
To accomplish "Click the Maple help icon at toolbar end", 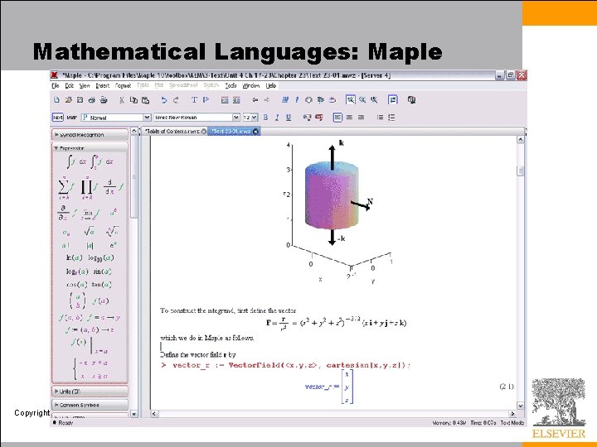I will [x=411, y=100].
